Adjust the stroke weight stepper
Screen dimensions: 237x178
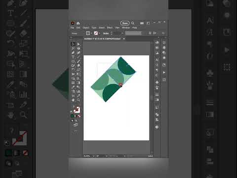pos(112,33)
